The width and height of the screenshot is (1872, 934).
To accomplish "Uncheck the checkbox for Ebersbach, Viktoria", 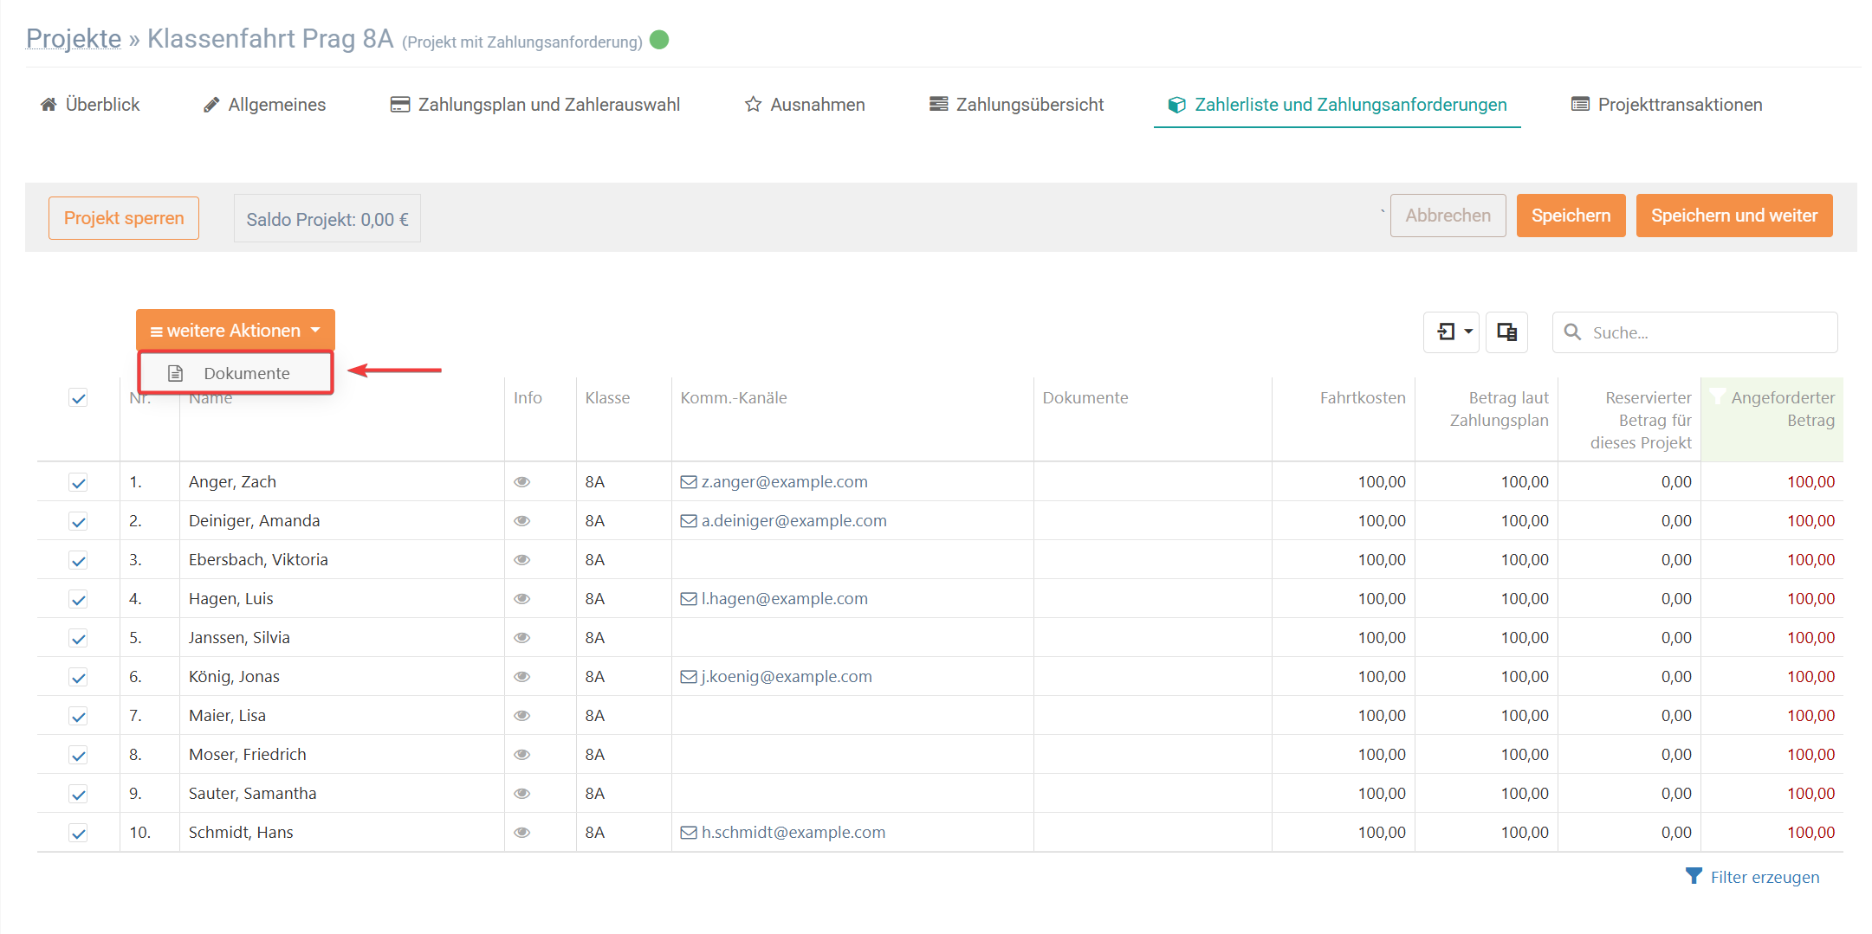I will pos(79,560).
